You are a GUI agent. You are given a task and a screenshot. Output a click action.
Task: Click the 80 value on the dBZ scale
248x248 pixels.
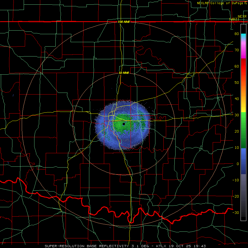[237, 34]
